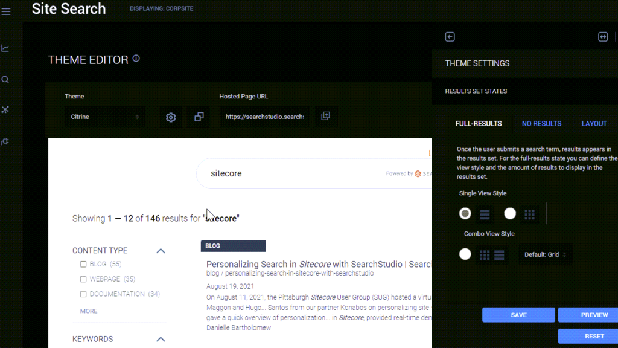Viewport: 618px width, 348px height.
Task: Click the SAVE button
Action: click(x=518, y=315)
